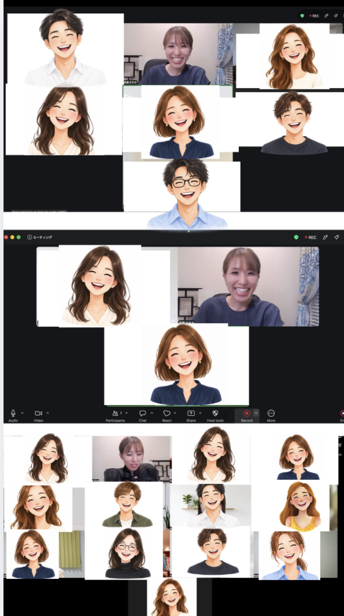The width and height of the screenshot is (344, 616).
Task: Click the sparkle AI icon in ミーティング title bar
Action: (336, 237)
